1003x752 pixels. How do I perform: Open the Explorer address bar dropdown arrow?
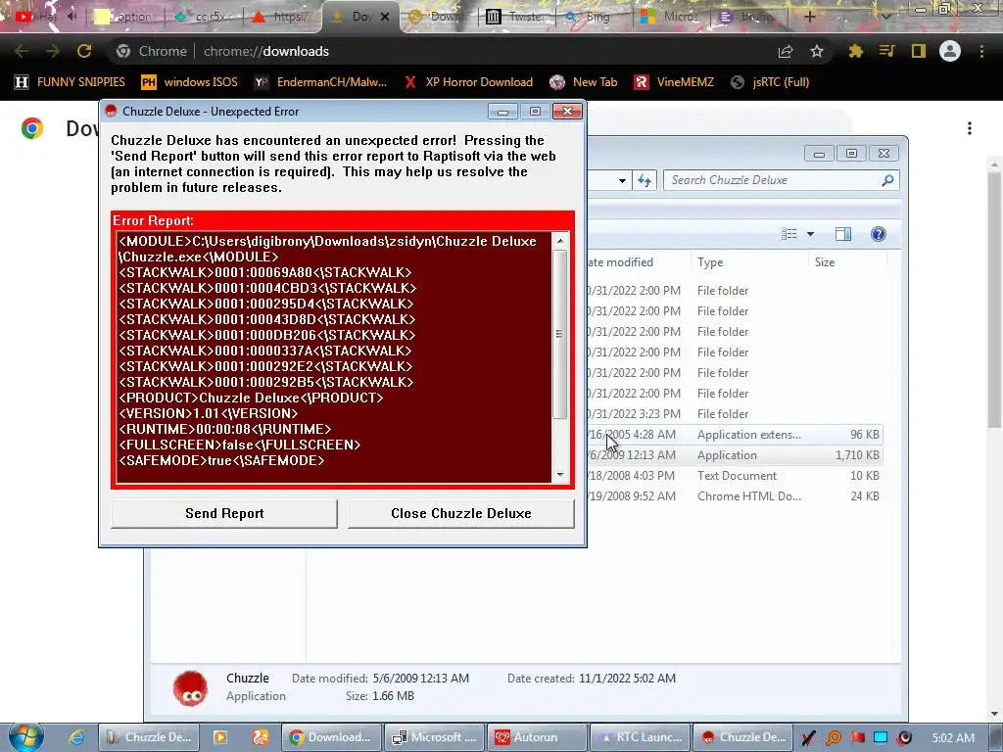pyautogui.click(x=622, y=181)
